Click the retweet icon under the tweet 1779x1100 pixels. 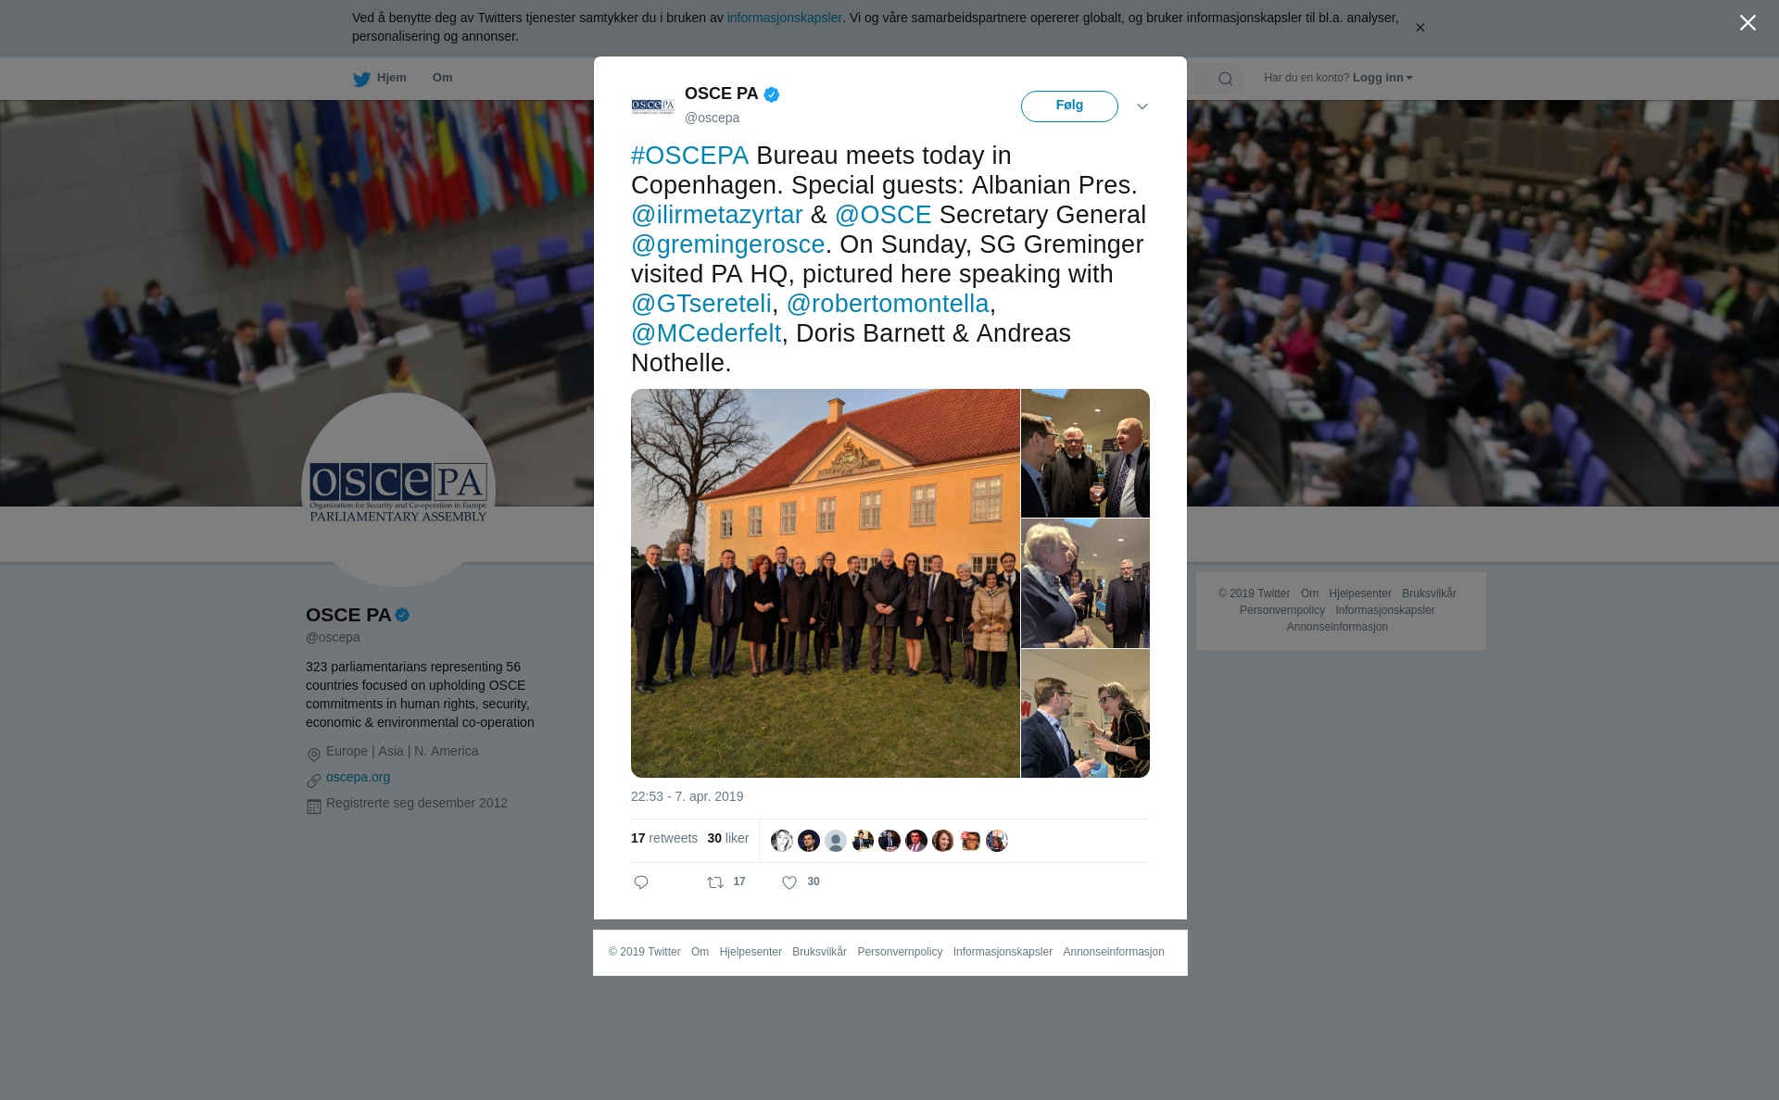coord(715,882)
